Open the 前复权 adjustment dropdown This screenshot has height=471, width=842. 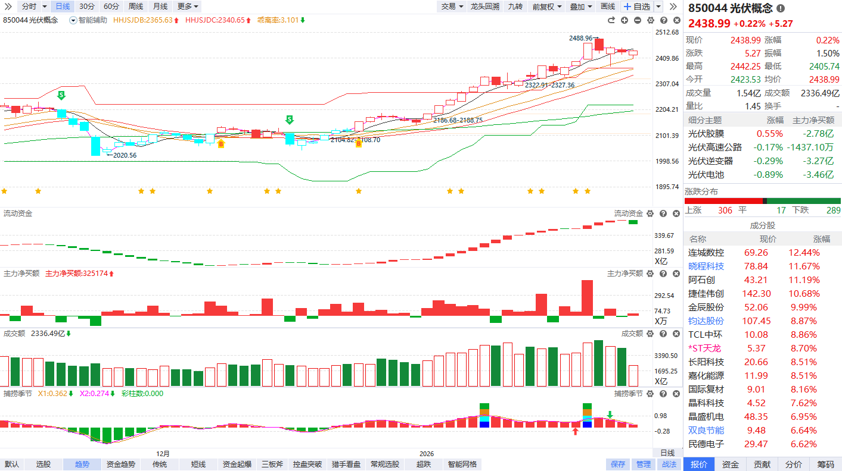click(546, 7)
